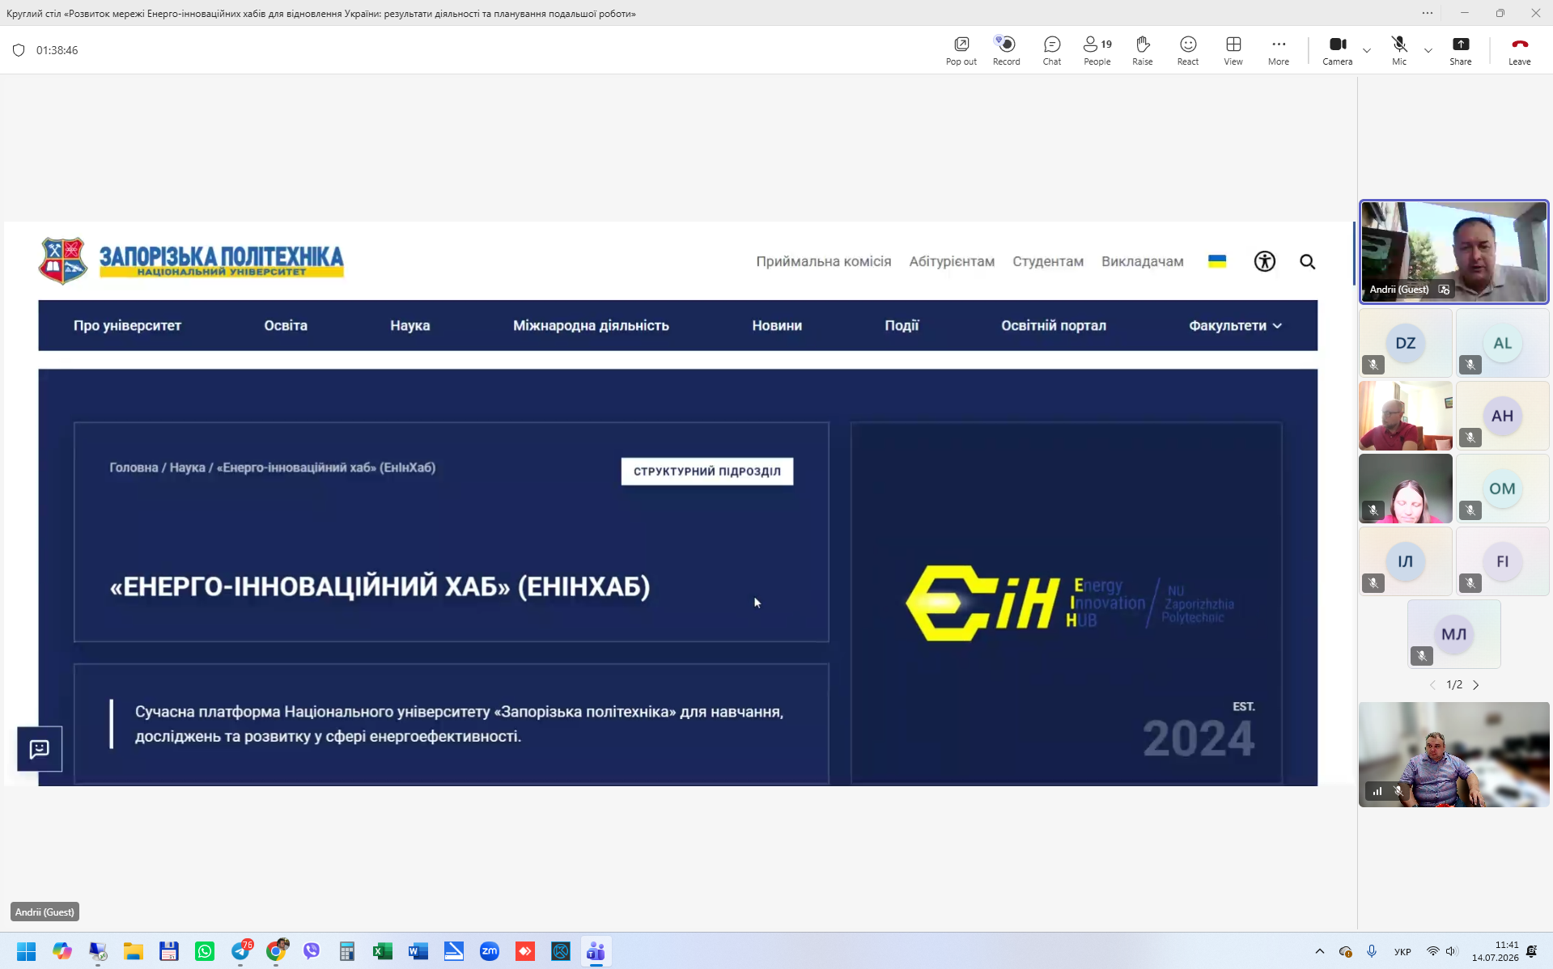The image size is (1553, 969).
Task: Select the DZ participant tile
Action: pos(1405,343)
